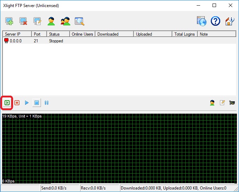
Task: Open the modify virtual server configuration icon
Action: click(x=37, y=21)
